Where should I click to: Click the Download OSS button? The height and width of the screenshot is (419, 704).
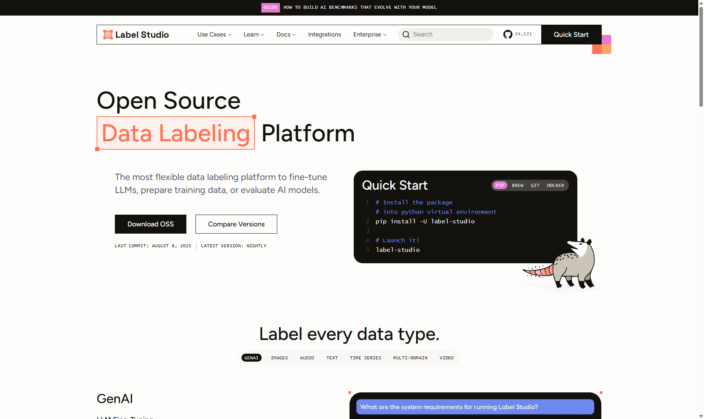click(151, 224)
